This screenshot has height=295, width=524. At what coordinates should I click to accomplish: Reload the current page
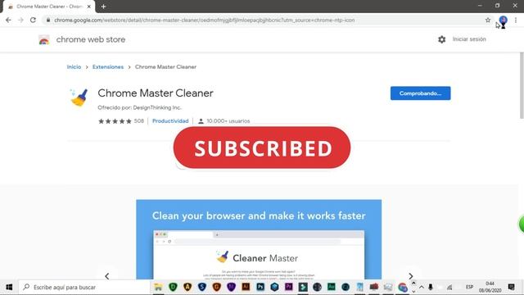[x=33, y=20]
